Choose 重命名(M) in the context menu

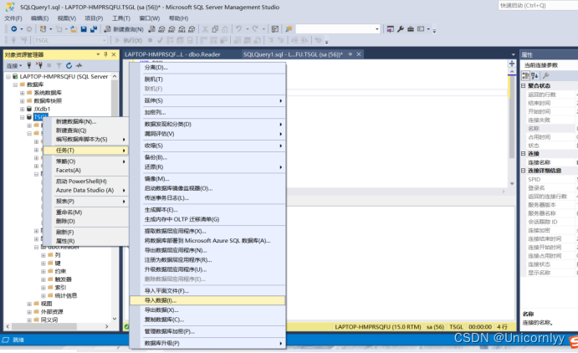[x=86, y=212]
